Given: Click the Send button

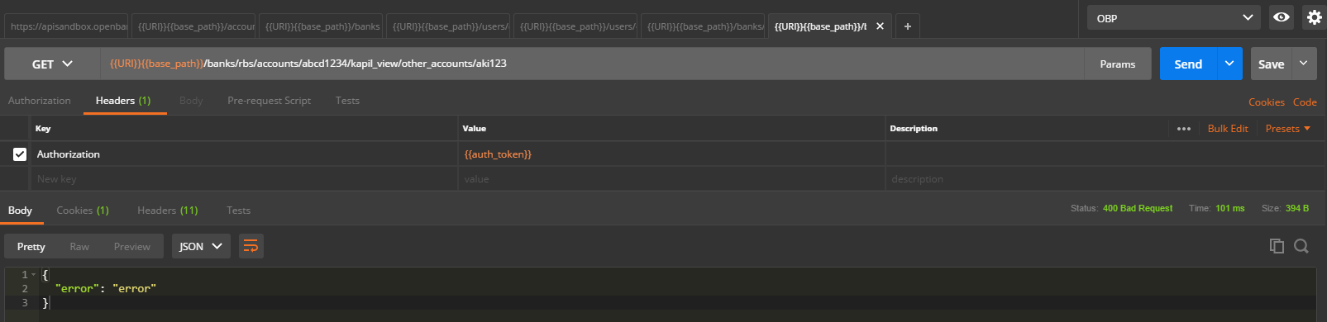Looking at the screenshot, I should point(1188,64).
